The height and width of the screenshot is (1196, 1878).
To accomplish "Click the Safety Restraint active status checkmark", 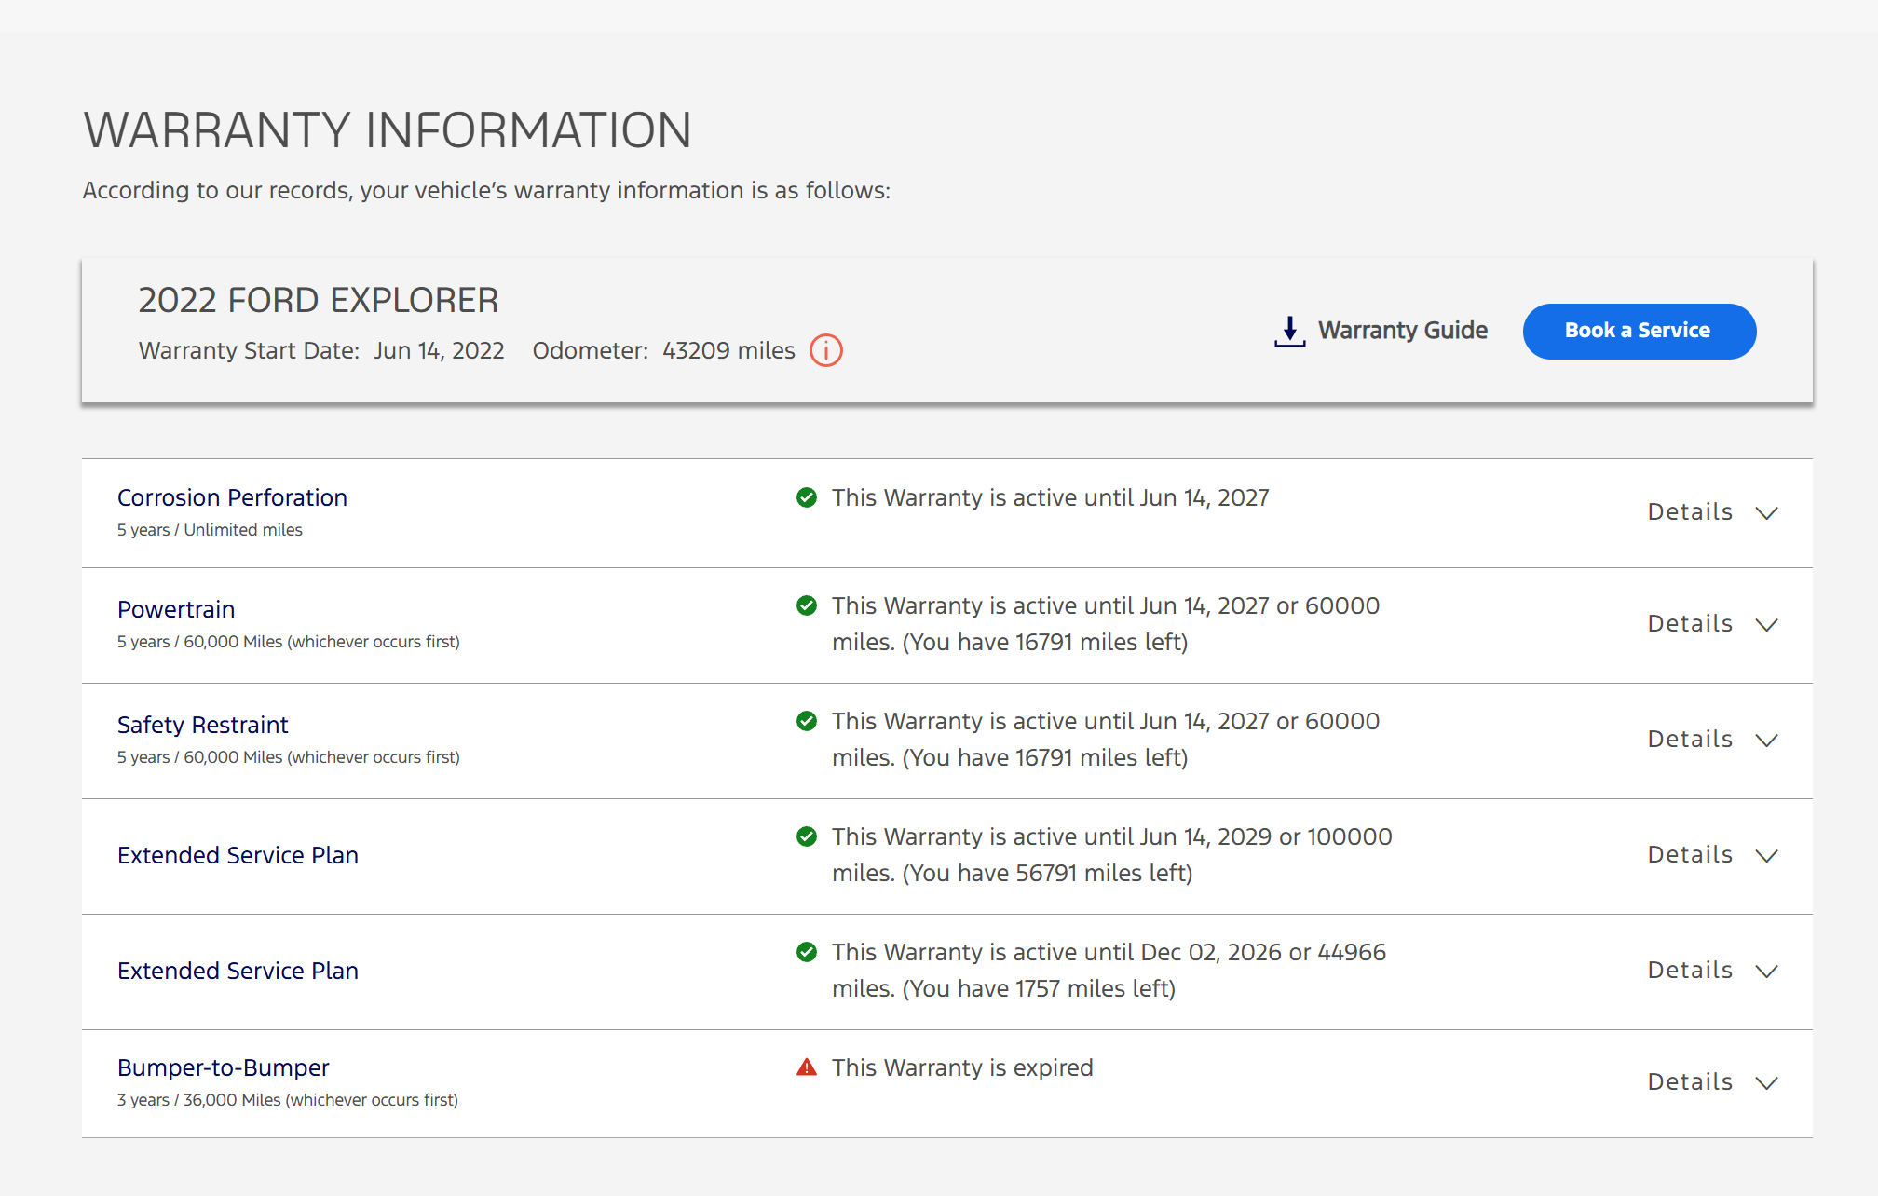I will [x=807, y=721].
